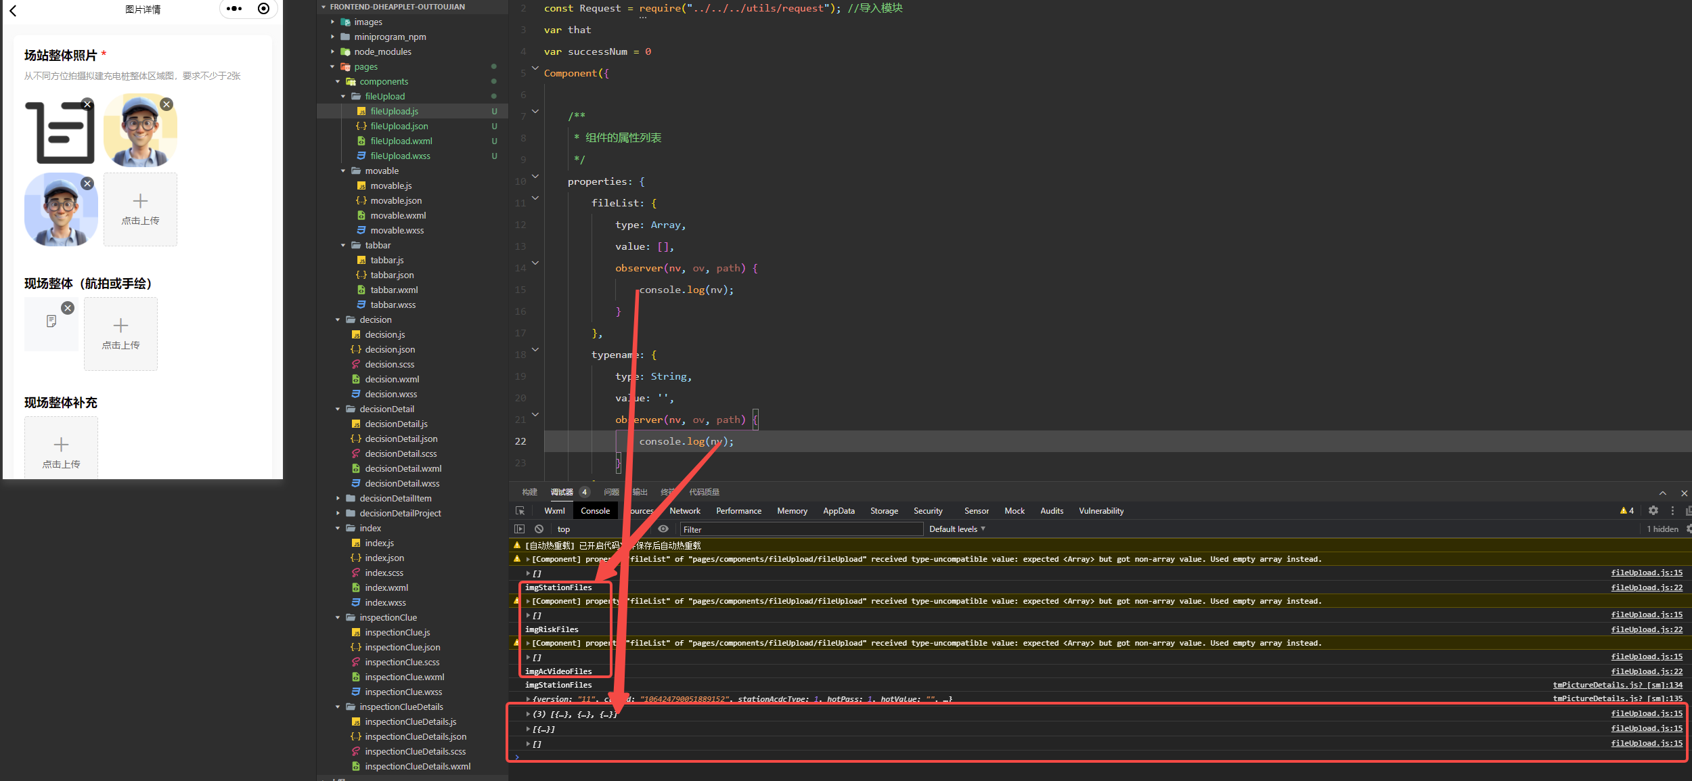Expand the decisionDetailItem folder
Image resolution: width=1692 pixels, height=781 pixels.
coord(338,498)
